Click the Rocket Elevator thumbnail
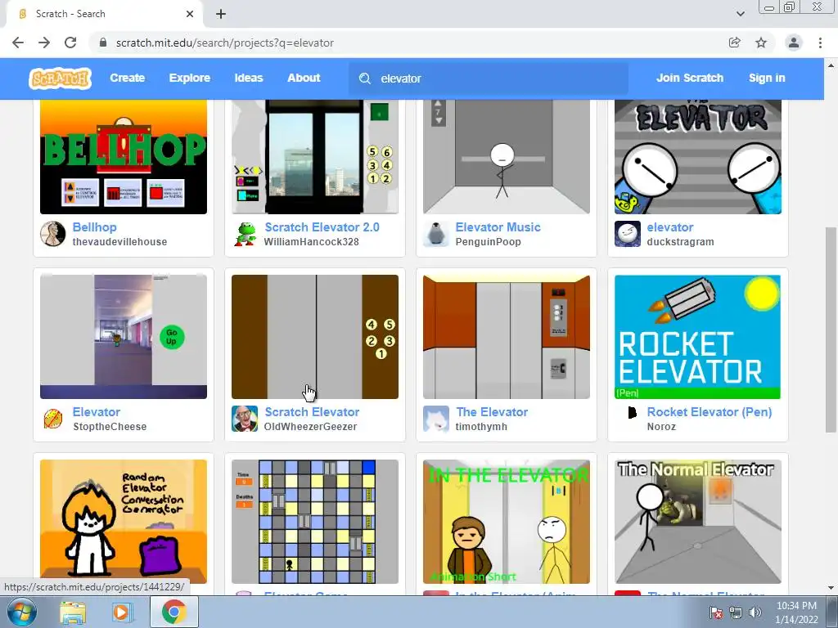Image resolution: width=838 pixels, height=628 pixels. point(698,337)
